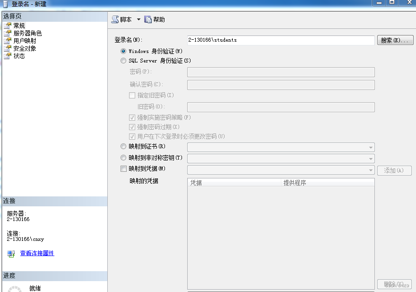Select the 常规 page icon
The image size is (416, 292).
point(8,26)
